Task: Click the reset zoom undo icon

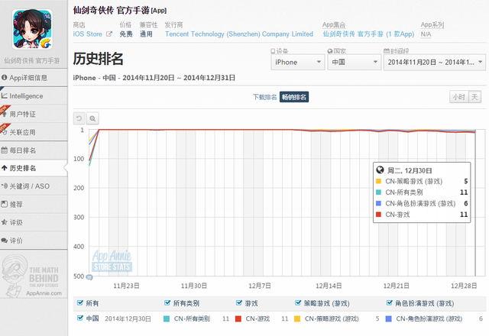Action: coord(79,118)
